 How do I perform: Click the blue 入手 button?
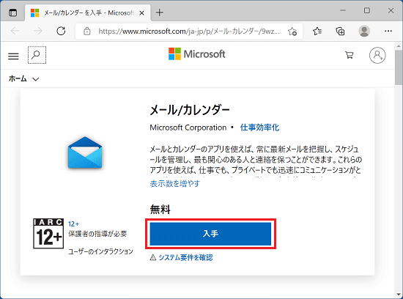pyautogui.click(x=210, y=234)
